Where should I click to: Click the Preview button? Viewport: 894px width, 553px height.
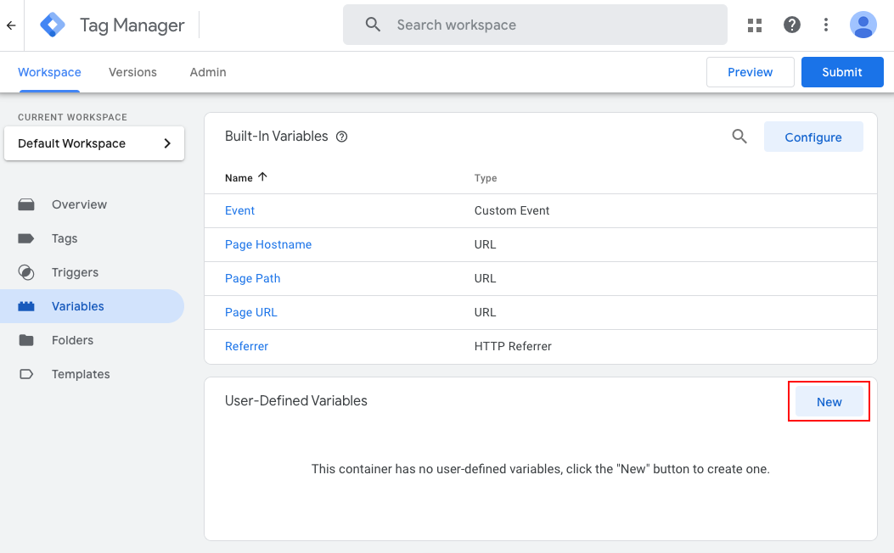coord(750,72)
